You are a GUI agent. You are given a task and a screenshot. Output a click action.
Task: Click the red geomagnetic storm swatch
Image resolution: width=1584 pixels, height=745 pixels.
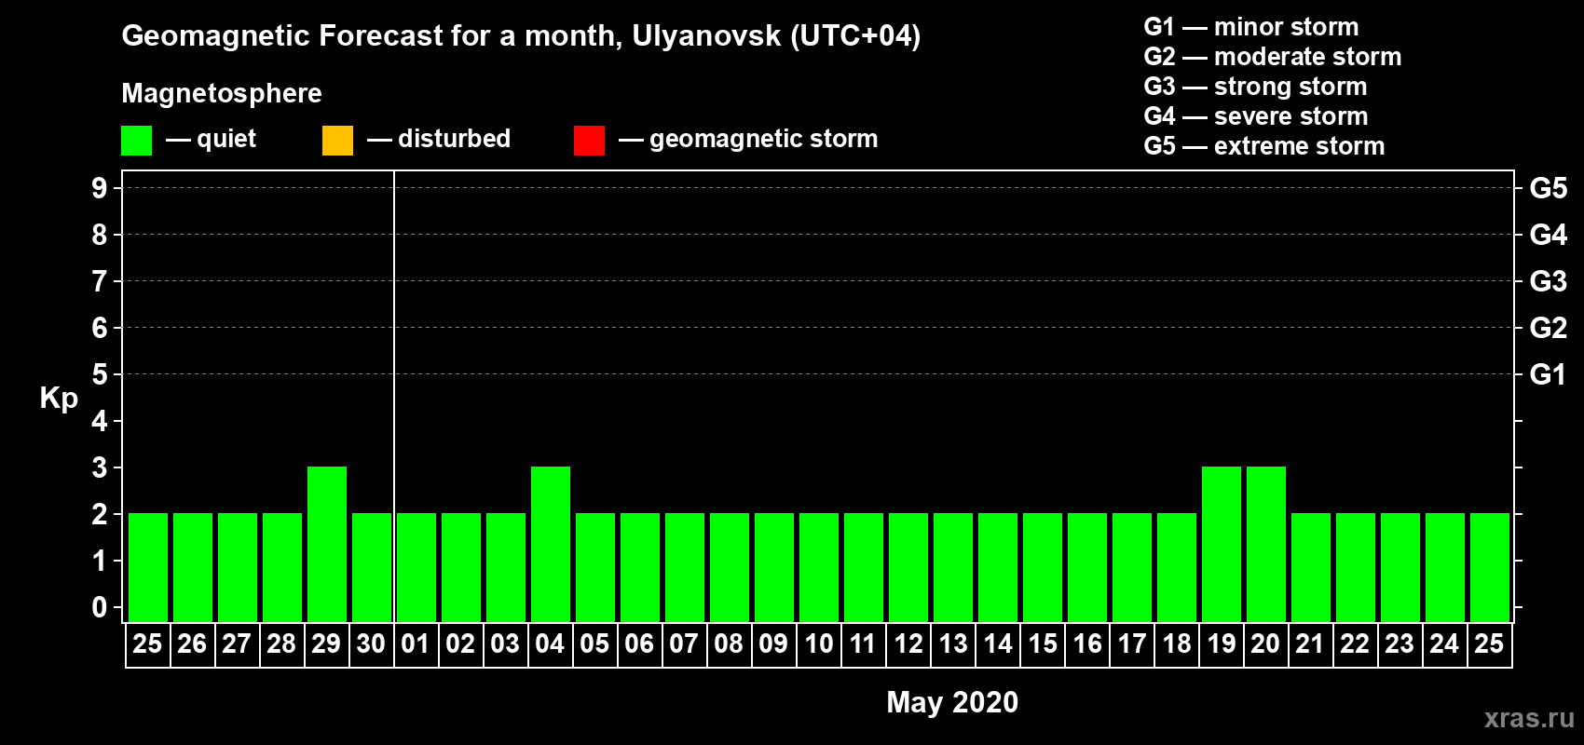589,141
